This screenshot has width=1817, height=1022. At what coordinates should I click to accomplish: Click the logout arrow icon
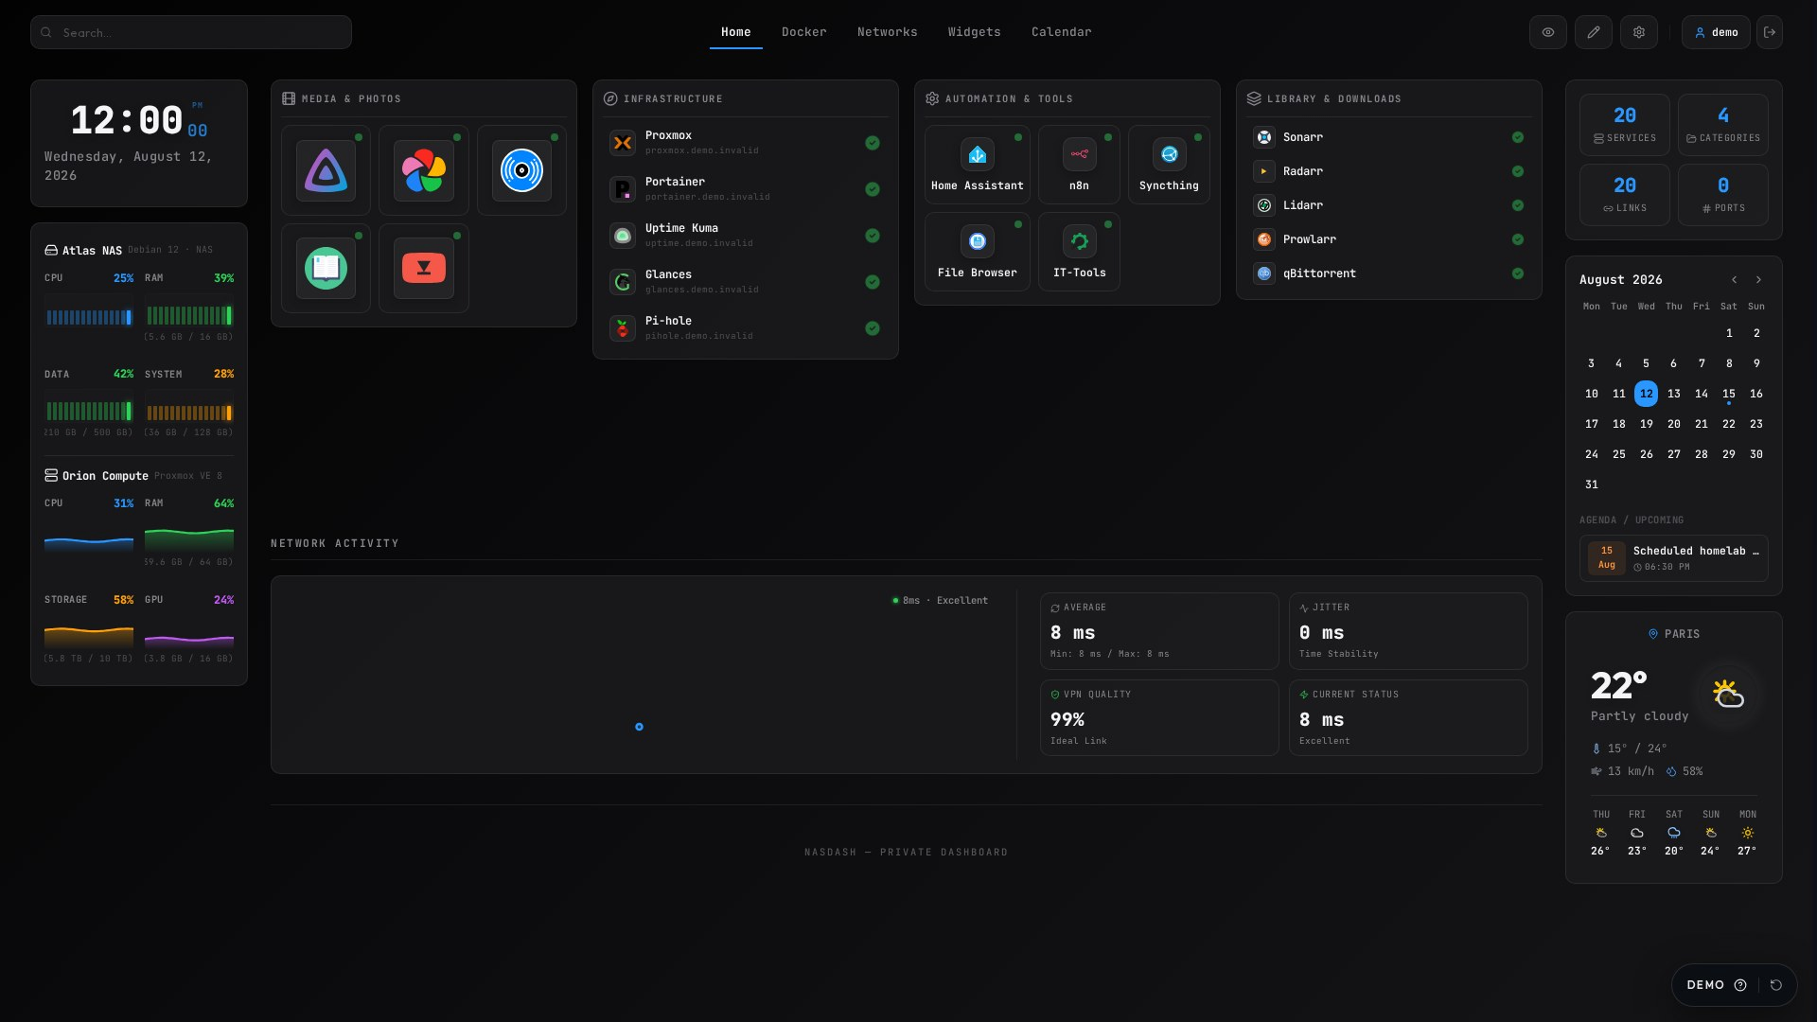[x=1770, y=32]
